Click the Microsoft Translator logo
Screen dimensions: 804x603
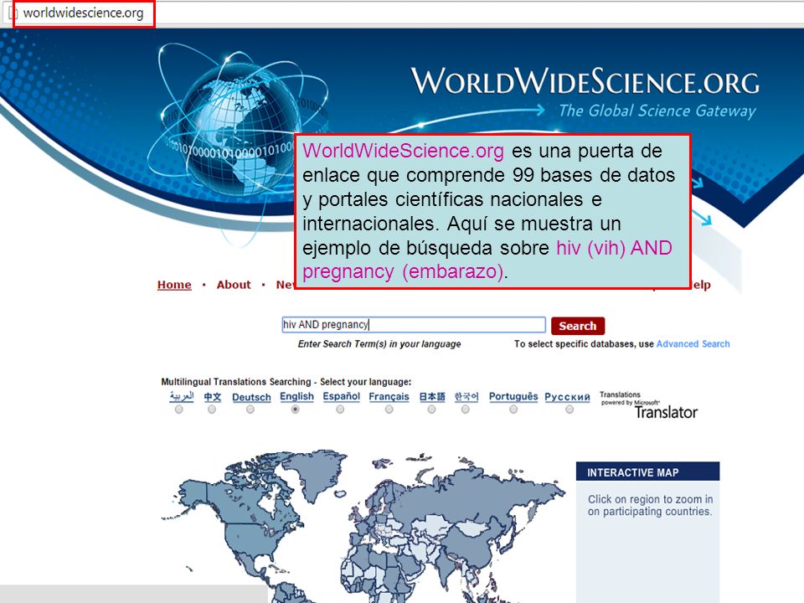648,405
